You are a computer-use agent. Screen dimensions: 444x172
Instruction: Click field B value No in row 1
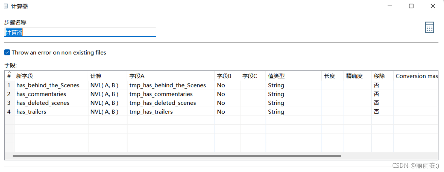click(x=227, y=85)
